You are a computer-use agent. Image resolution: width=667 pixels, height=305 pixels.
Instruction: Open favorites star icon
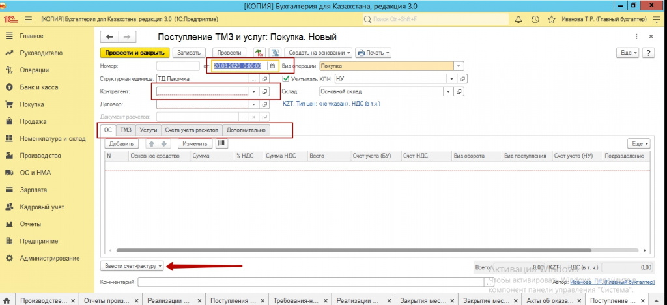click(x=552, y=19)
